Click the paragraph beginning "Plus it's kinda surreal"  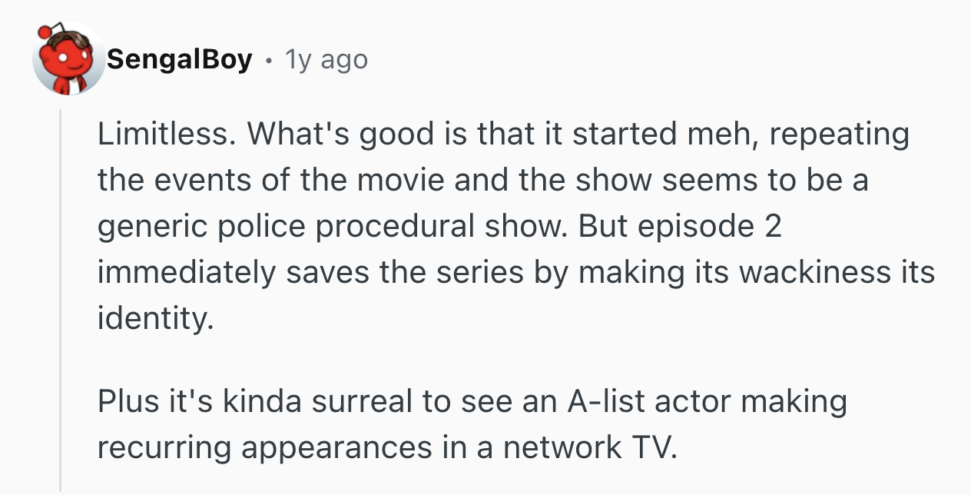click(x=472, y=424)
